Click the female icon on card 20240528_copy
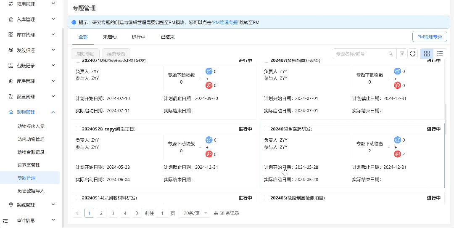Image resolution: width=454 pixels, height=228 pixels. pyautogui.click(x=209, y=154)
